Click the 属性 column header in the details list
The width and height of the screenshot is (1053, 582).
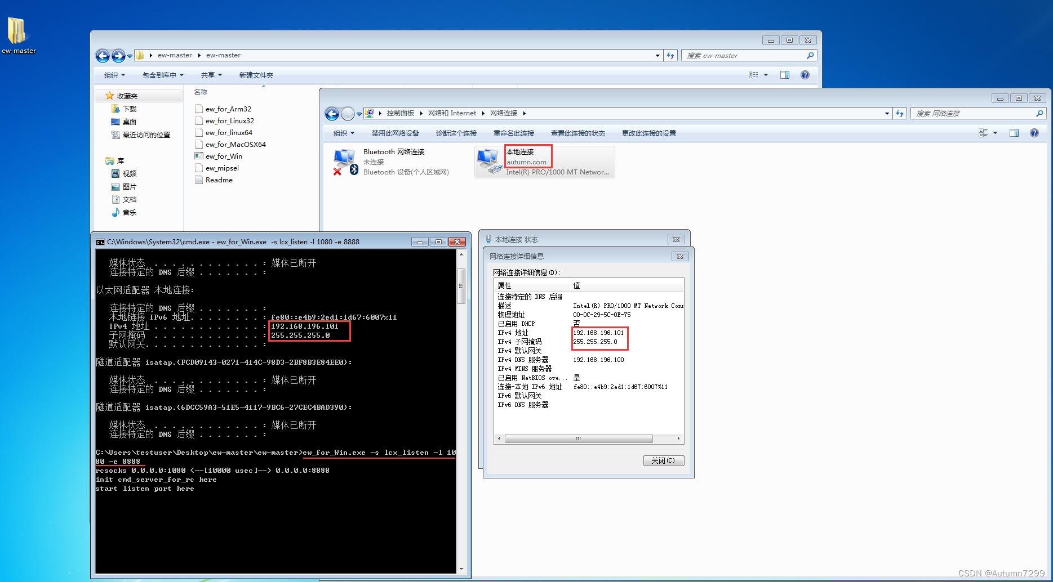click(x=532, y=285)
